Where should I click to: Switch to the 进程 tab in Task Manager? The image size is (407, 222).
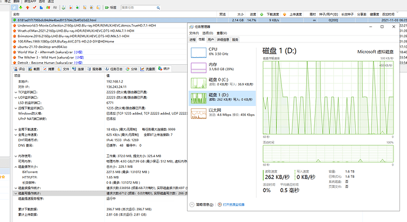click(192, 39)
